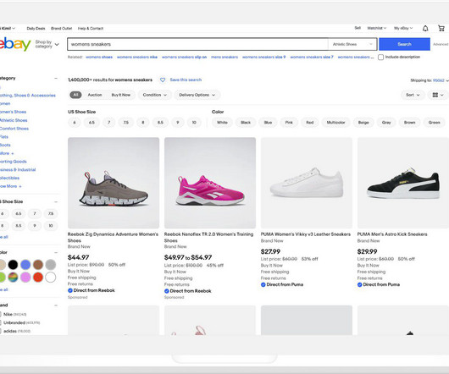
Task: Collapse the Category sidebar section
Action: [x=56, y=78]
